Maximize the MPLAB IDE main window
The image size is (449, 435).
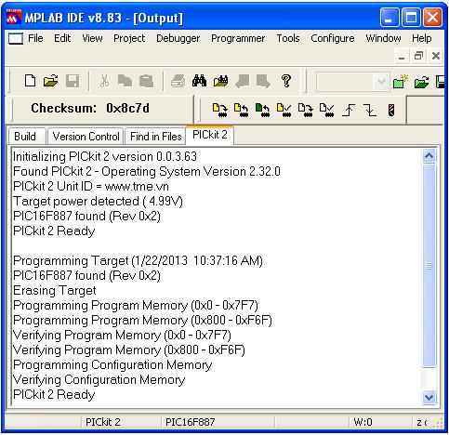pos(411,18)
